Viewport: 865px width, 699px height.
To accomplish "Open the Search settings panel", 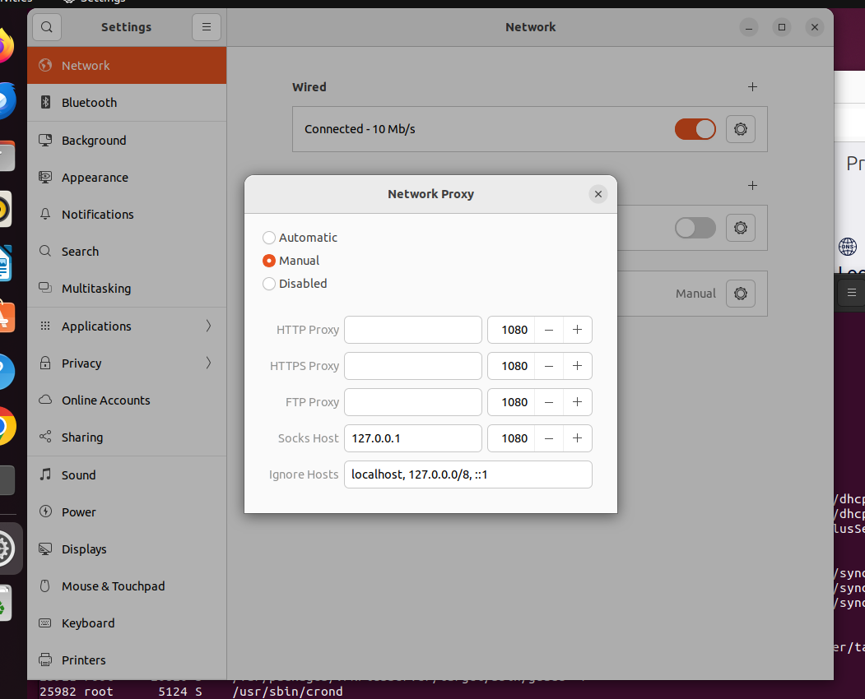I will coord(127,252).
